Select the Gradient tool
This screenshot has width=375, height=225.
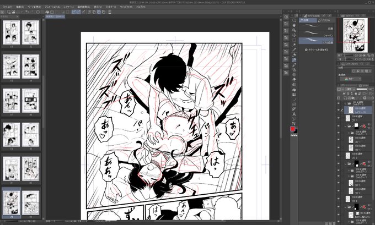click(294, 95)
